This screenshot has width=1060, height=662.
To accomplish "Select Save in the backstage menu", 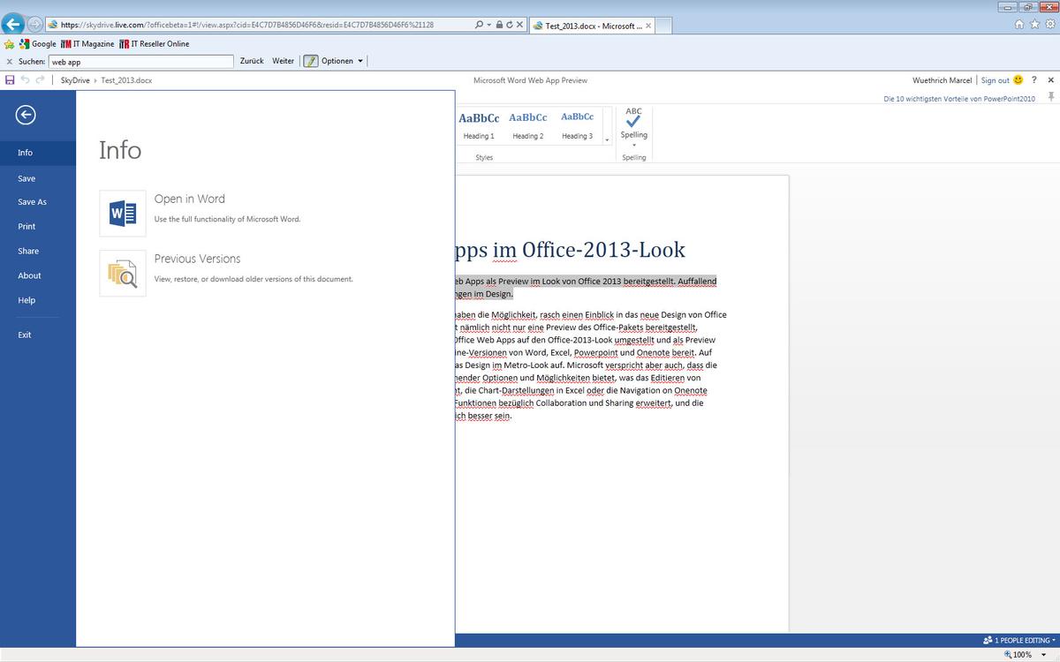I will (38, 178).
